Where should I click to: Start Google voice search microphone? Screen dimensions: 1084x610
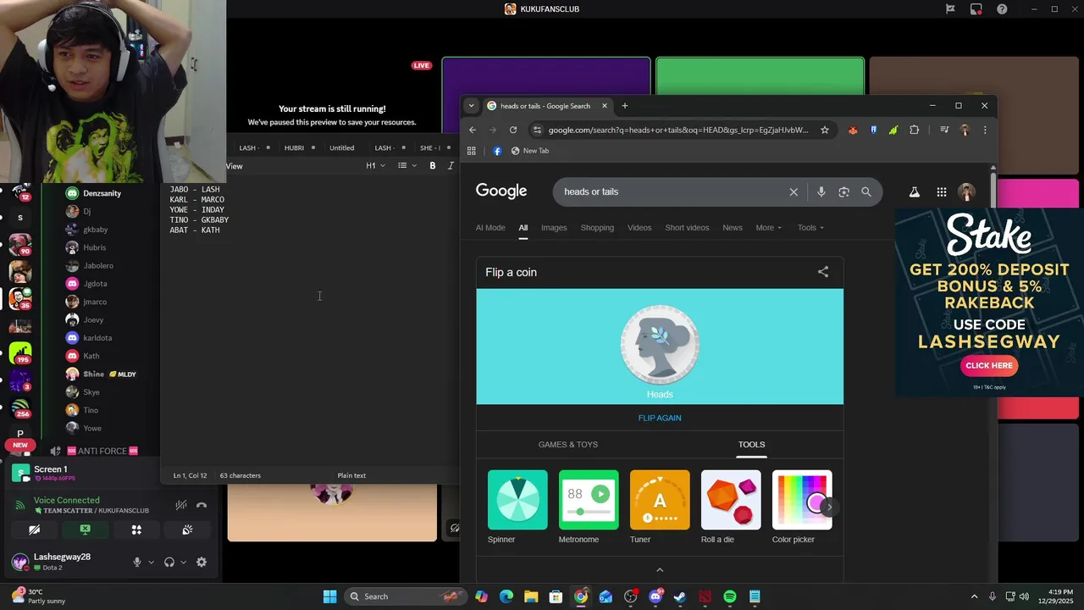tap(821, 192)
